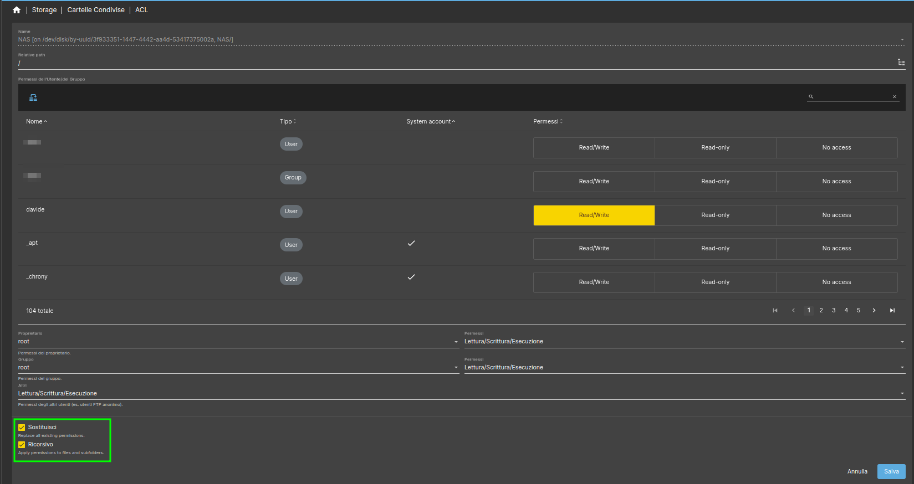Sort by System account column
Viewport: 914px width, 484px height.
(431, 121)
